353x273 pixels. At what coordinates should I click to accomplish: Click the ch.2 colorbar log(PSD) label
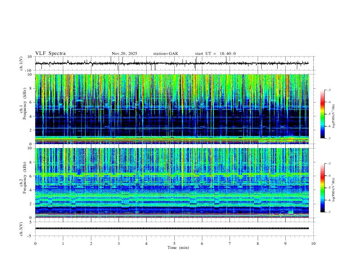pos(334,190)
